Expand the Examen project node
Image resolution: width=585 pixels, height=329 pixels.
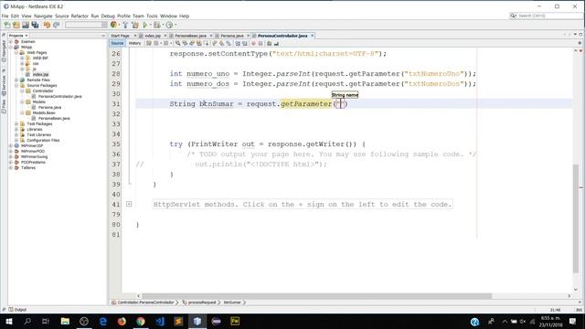11,42
